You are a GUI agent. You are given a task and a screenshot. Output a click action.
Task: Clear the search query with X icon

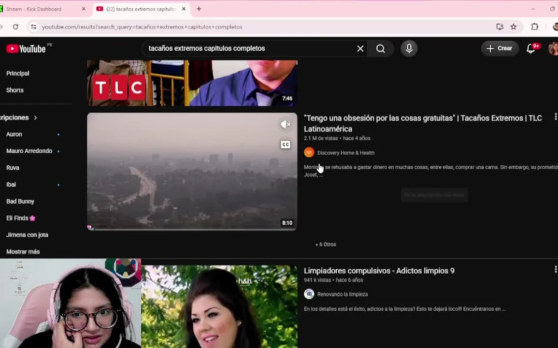click(360, 48)
